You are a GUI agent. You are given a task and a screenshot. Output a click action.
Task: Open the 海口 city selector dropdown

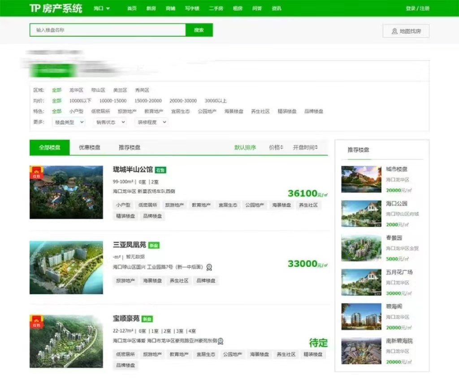pos(102,9)
